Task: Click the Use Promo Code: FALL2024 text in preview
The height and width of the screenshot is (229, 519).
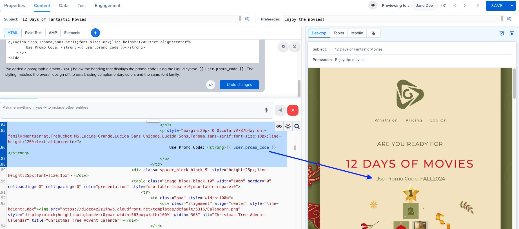Action: pos(410,179)
